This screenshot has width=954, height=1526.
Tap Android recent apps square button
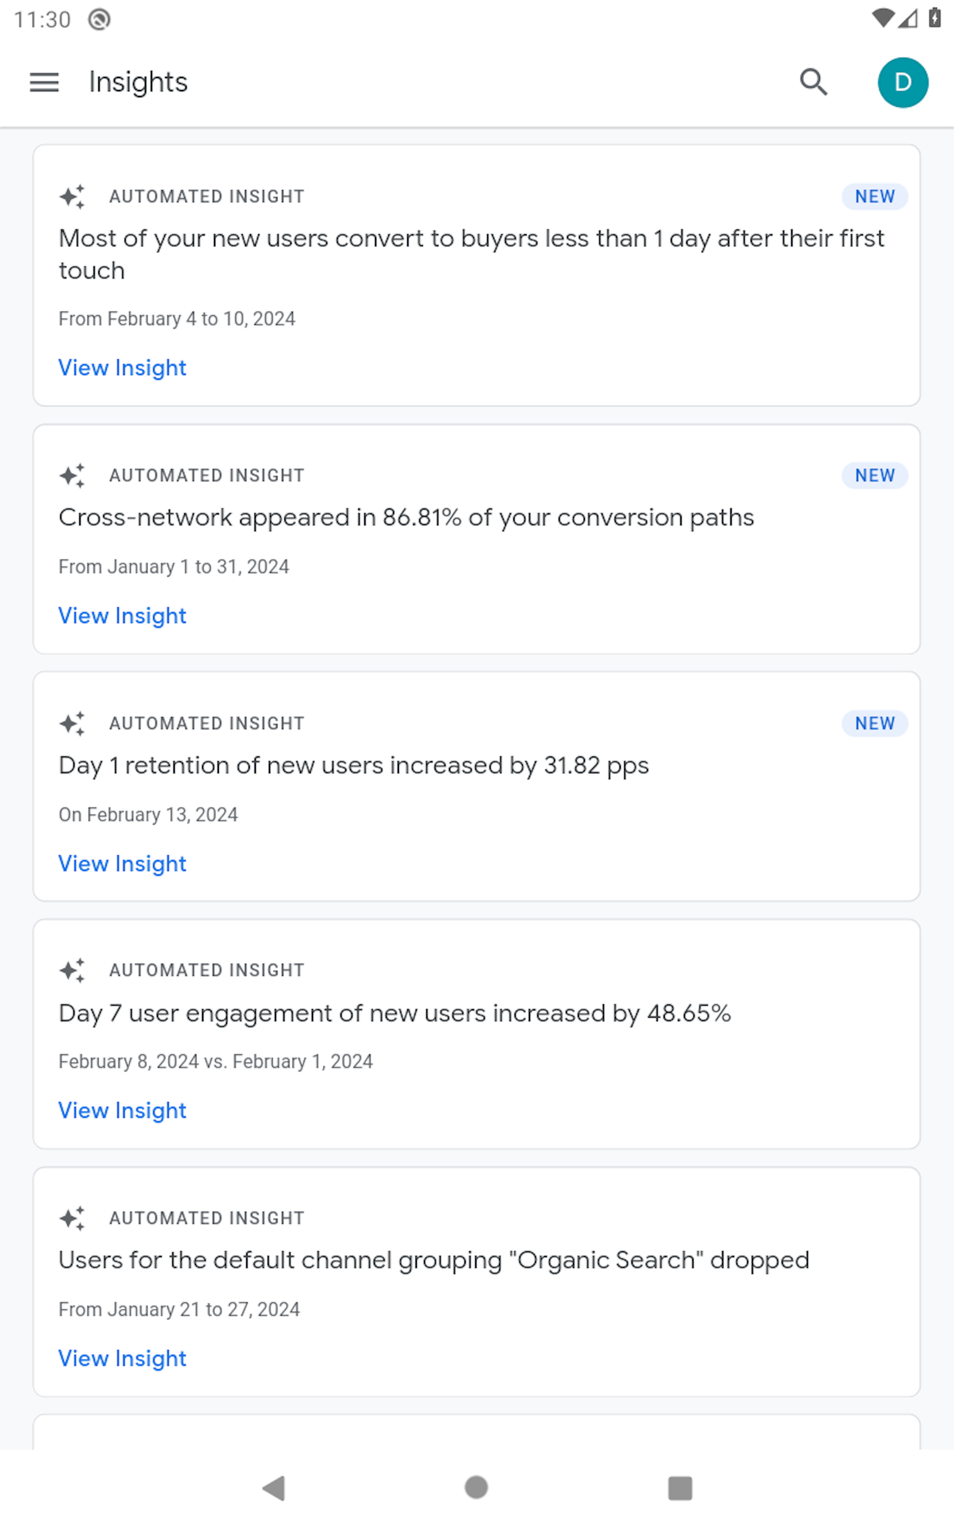click(680, 1488)
